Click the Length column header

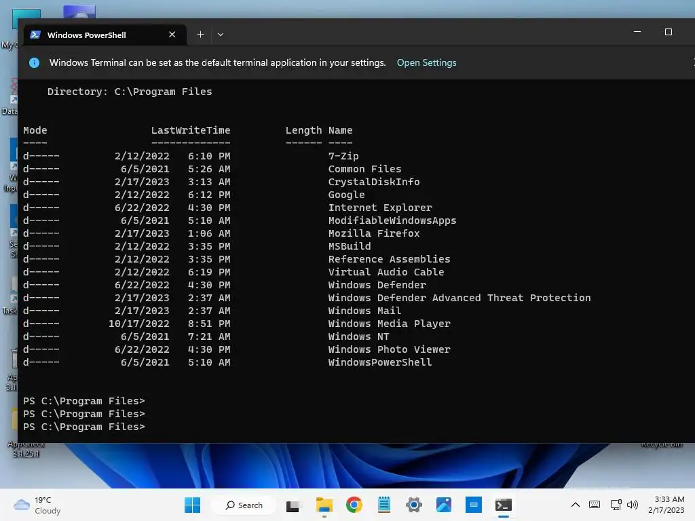303,130
